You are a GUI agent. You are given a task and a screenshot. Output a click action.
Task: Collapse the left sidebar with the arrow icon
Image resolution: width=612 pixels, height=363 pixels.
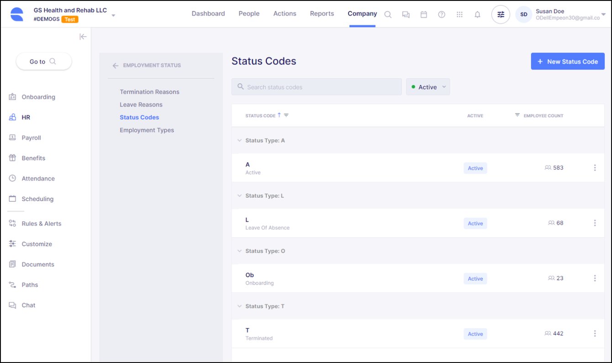(x=83, y=36)
